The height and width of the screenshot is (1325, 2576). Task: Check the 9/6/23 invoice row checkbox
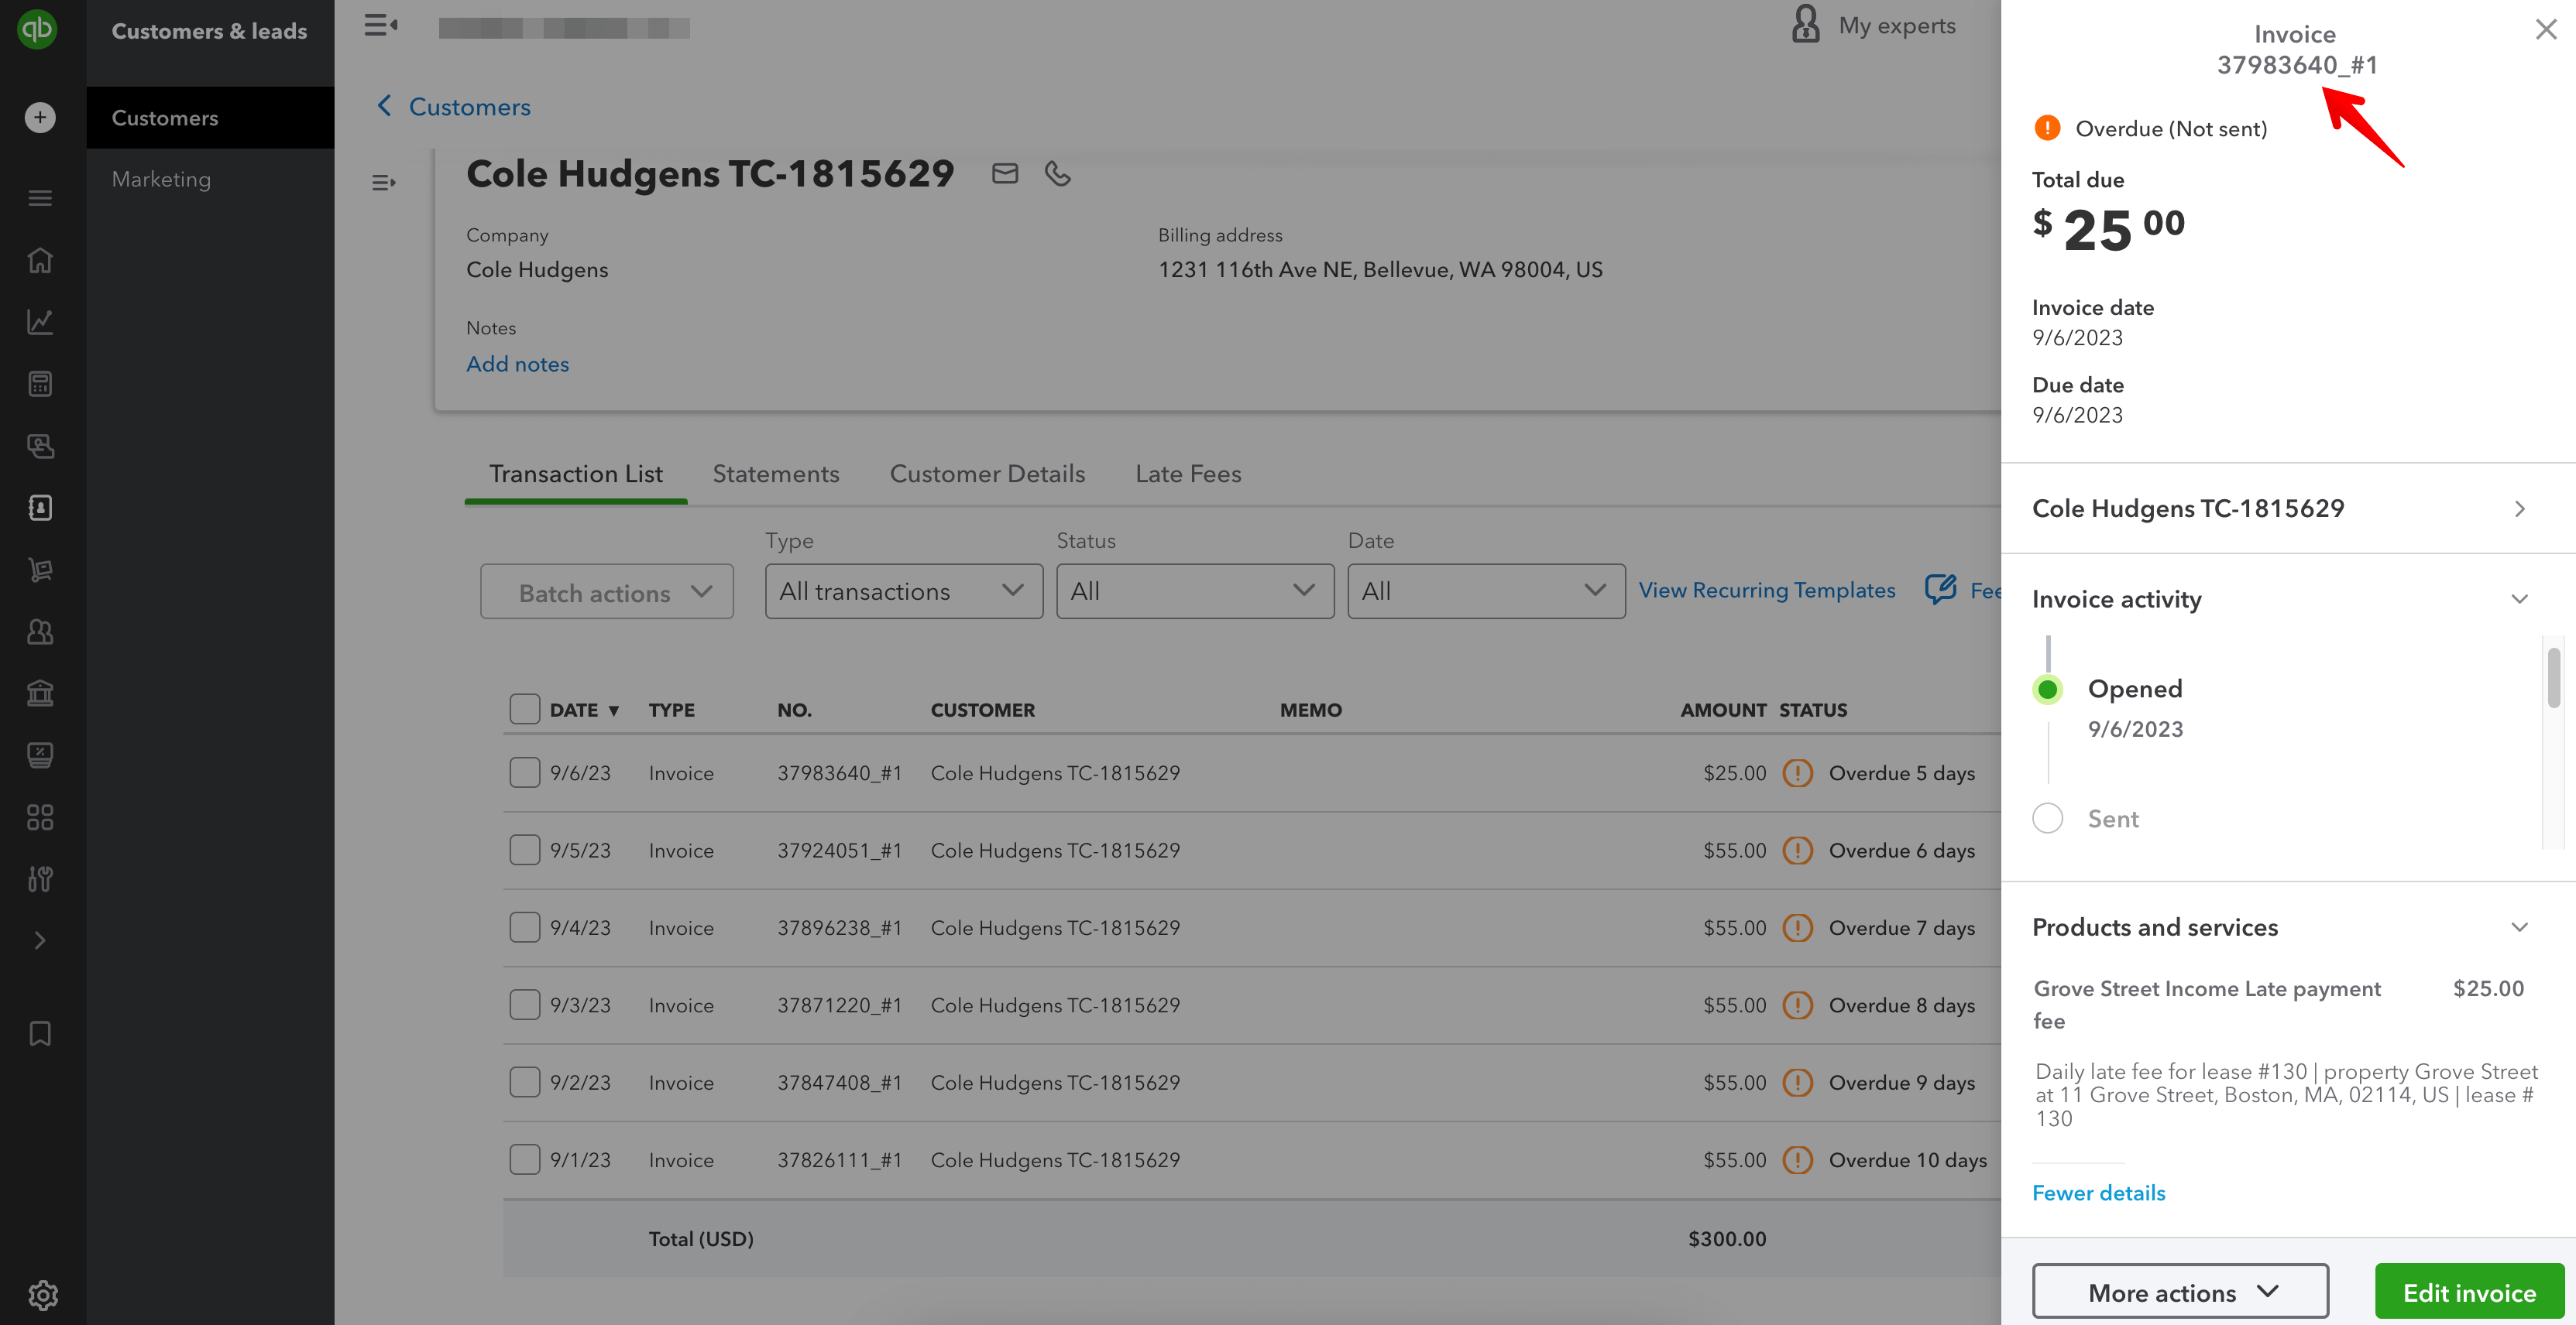click(524, 772)
